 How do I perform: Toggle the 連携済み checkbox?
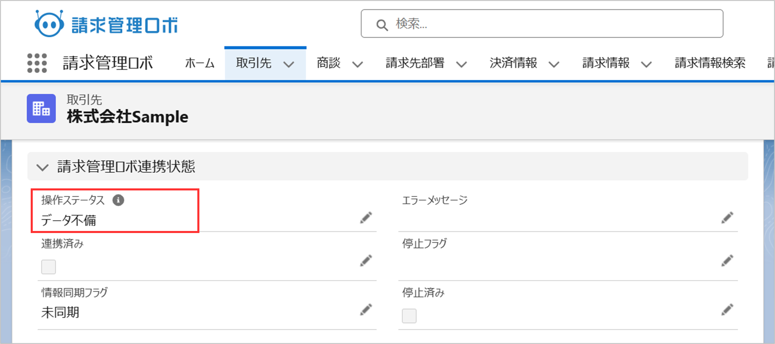[x=48, y=267]
